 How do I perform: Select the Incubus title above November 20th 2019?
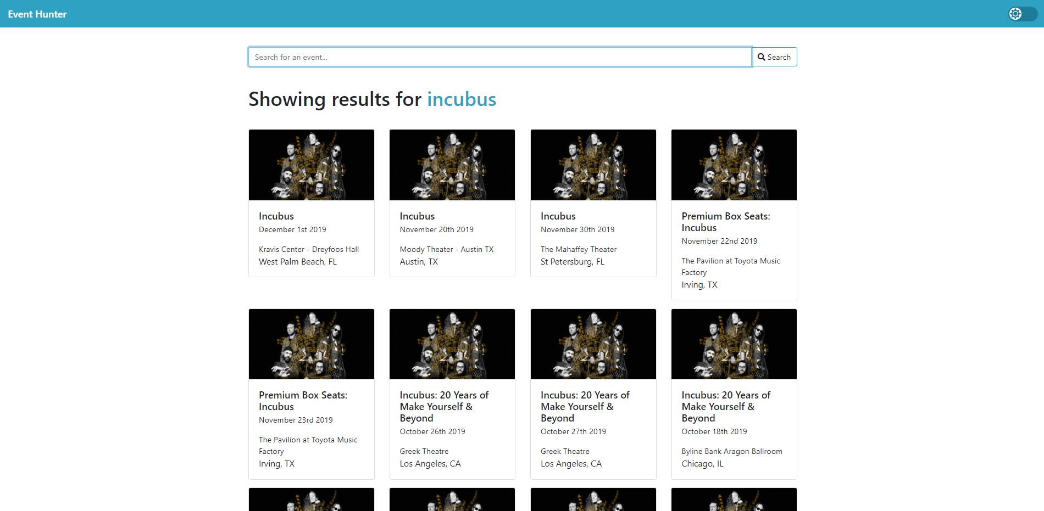point(417,216)
